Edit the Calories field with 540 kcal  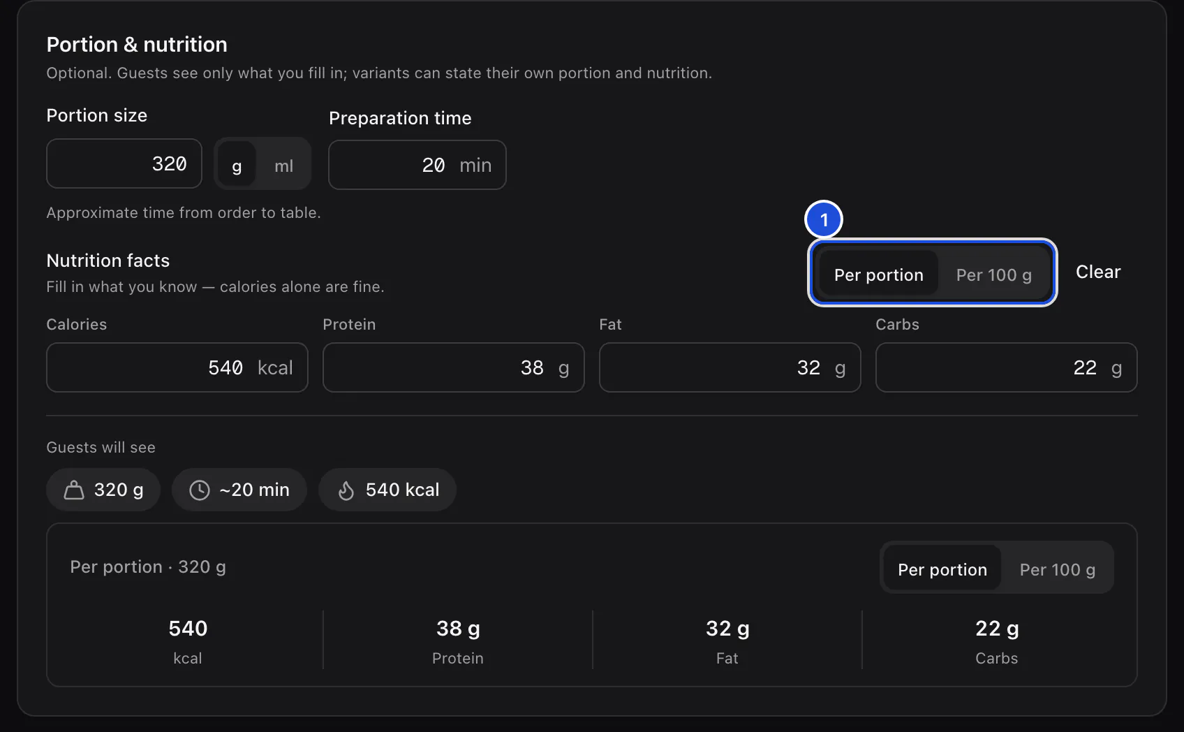pos(177,367)
